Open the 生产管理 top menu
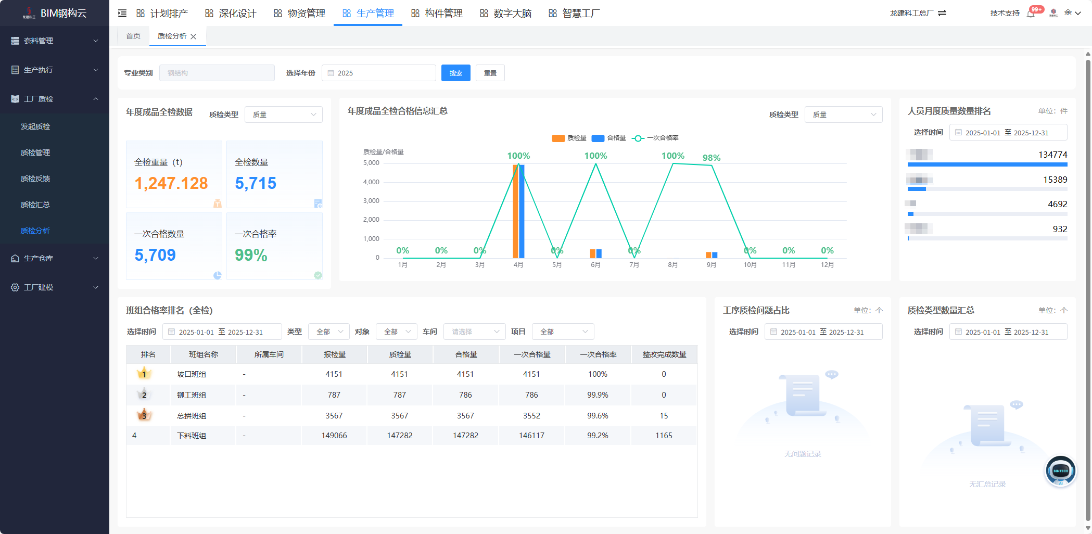Viewport: 1092px width, 534px height. tap(368, 13)
